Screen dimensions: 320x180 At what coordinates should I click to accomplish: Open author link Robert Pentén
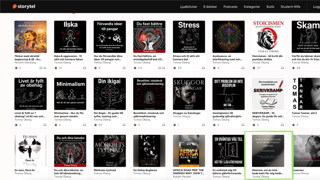(x=181, y=176)
